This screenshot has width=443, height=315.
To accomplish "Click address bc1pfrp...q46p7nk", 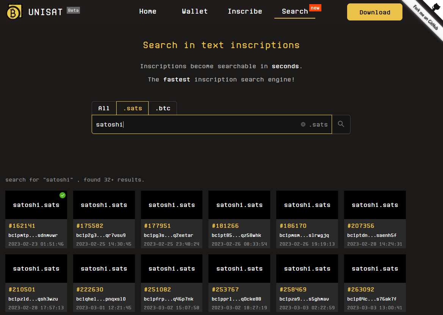I will click(x=169, y=299).
